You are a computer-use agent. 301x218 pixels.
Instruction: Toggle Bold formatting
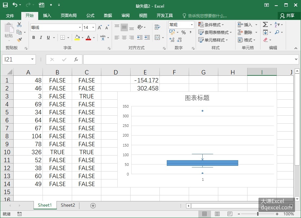[x=34, y=38]
